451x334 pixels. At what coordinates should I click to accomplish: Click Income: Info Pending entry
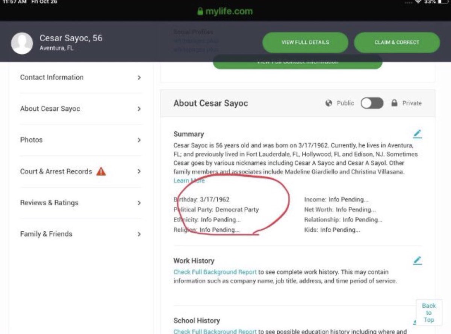coord(336,200)
